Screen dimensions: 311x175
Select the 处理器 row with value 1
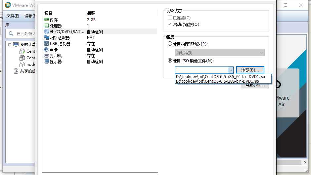coord(100,25)
